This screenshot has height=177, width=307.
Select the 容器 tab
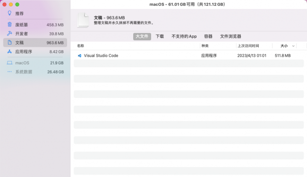[208, 36]
